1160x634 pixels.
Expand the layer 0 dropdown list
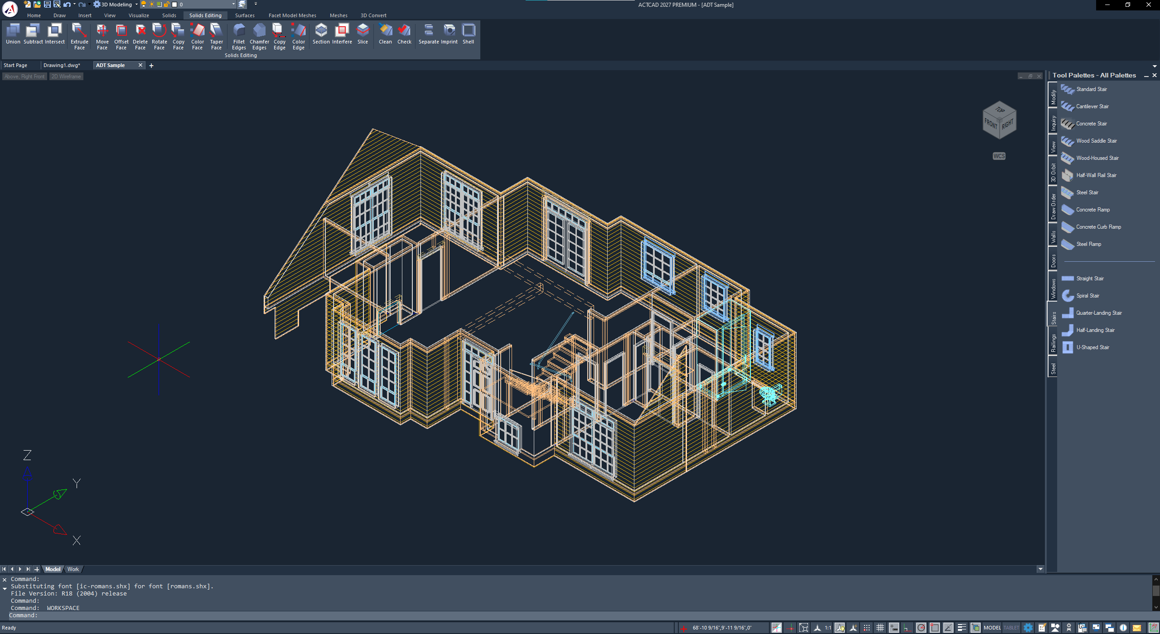tap(233, 5)
